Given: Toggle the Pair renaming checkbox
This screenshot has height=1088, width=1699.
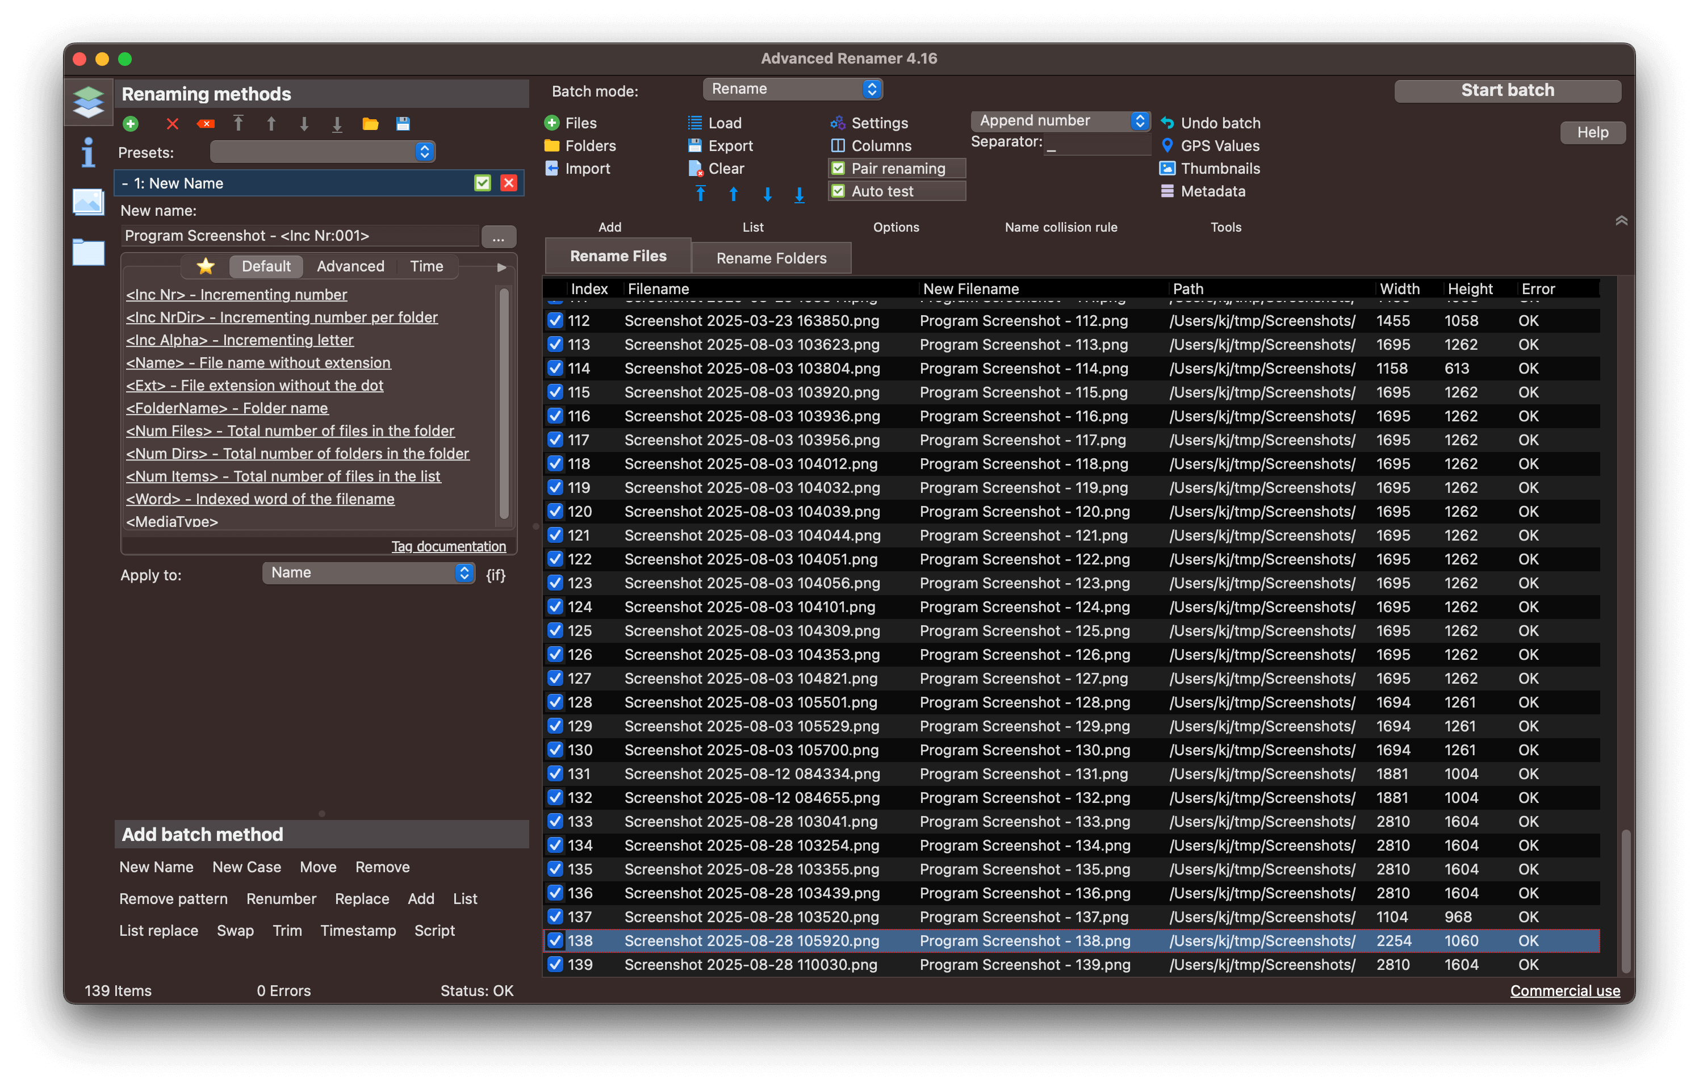Looking at the screenshot, I should (x=838, y=168).
